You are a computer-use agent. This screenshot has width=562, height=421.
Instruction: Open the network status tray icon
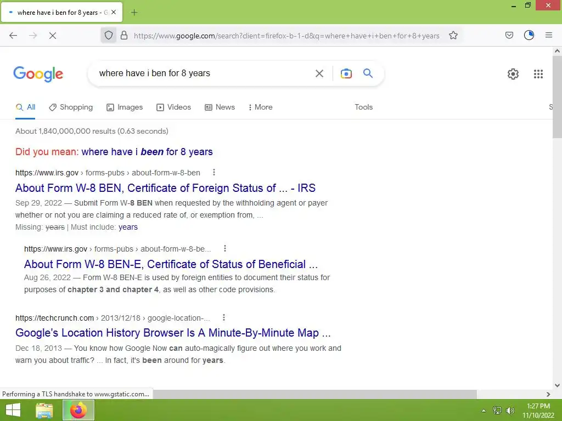[x=497, y=410]
